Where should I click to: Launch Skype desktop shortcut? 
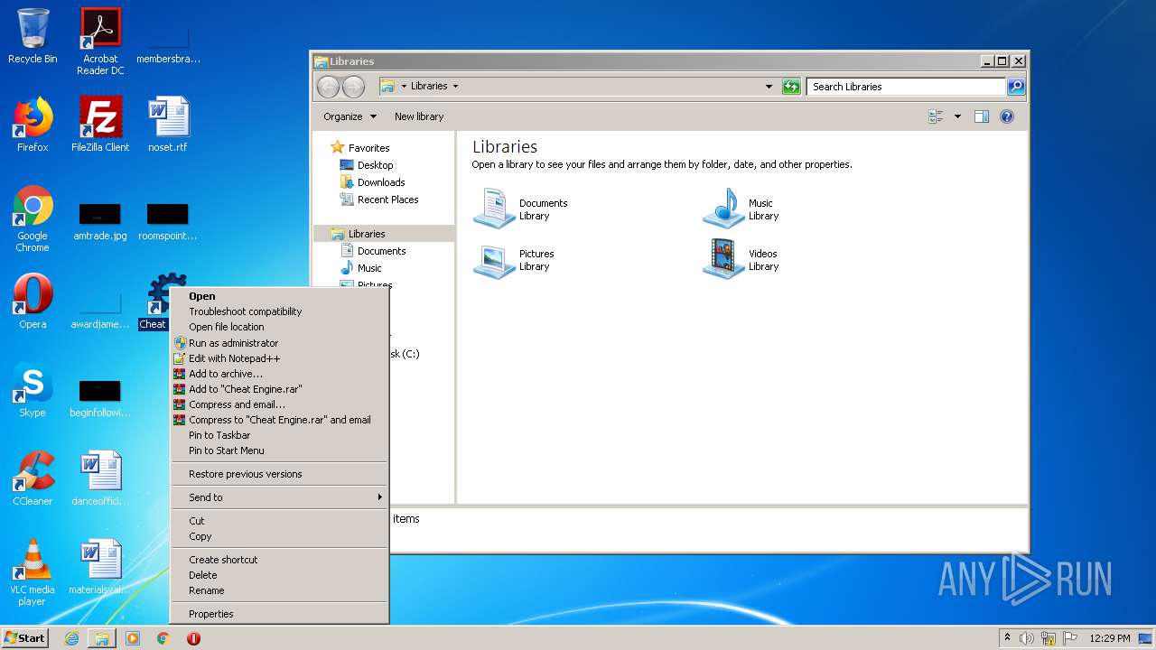33,390
